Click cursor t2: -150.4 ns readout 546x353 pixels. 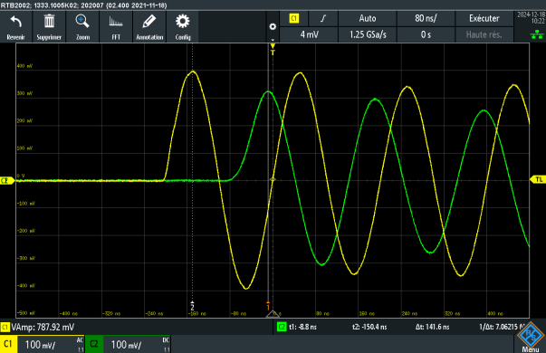click(369, 327)
